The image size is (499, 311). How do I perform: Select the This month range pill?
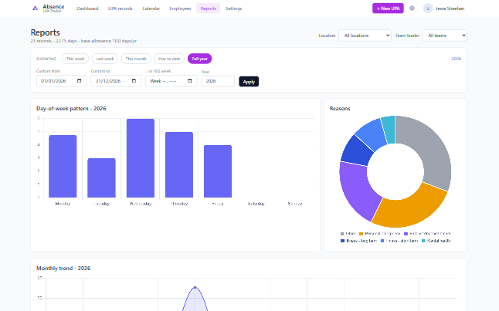tap(136, 59)
